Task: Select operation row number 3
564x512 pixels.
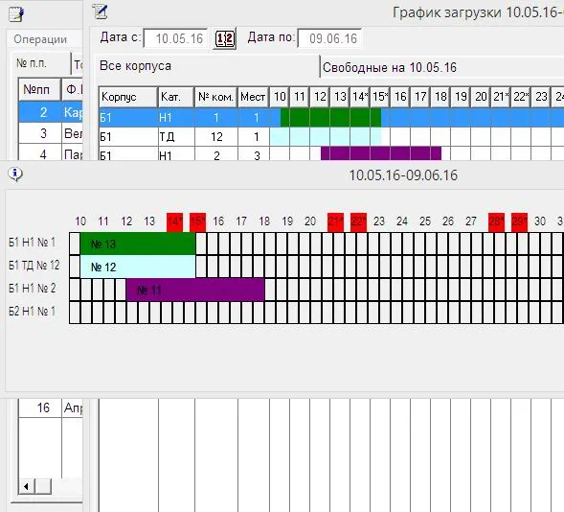Action: (51, 133)
